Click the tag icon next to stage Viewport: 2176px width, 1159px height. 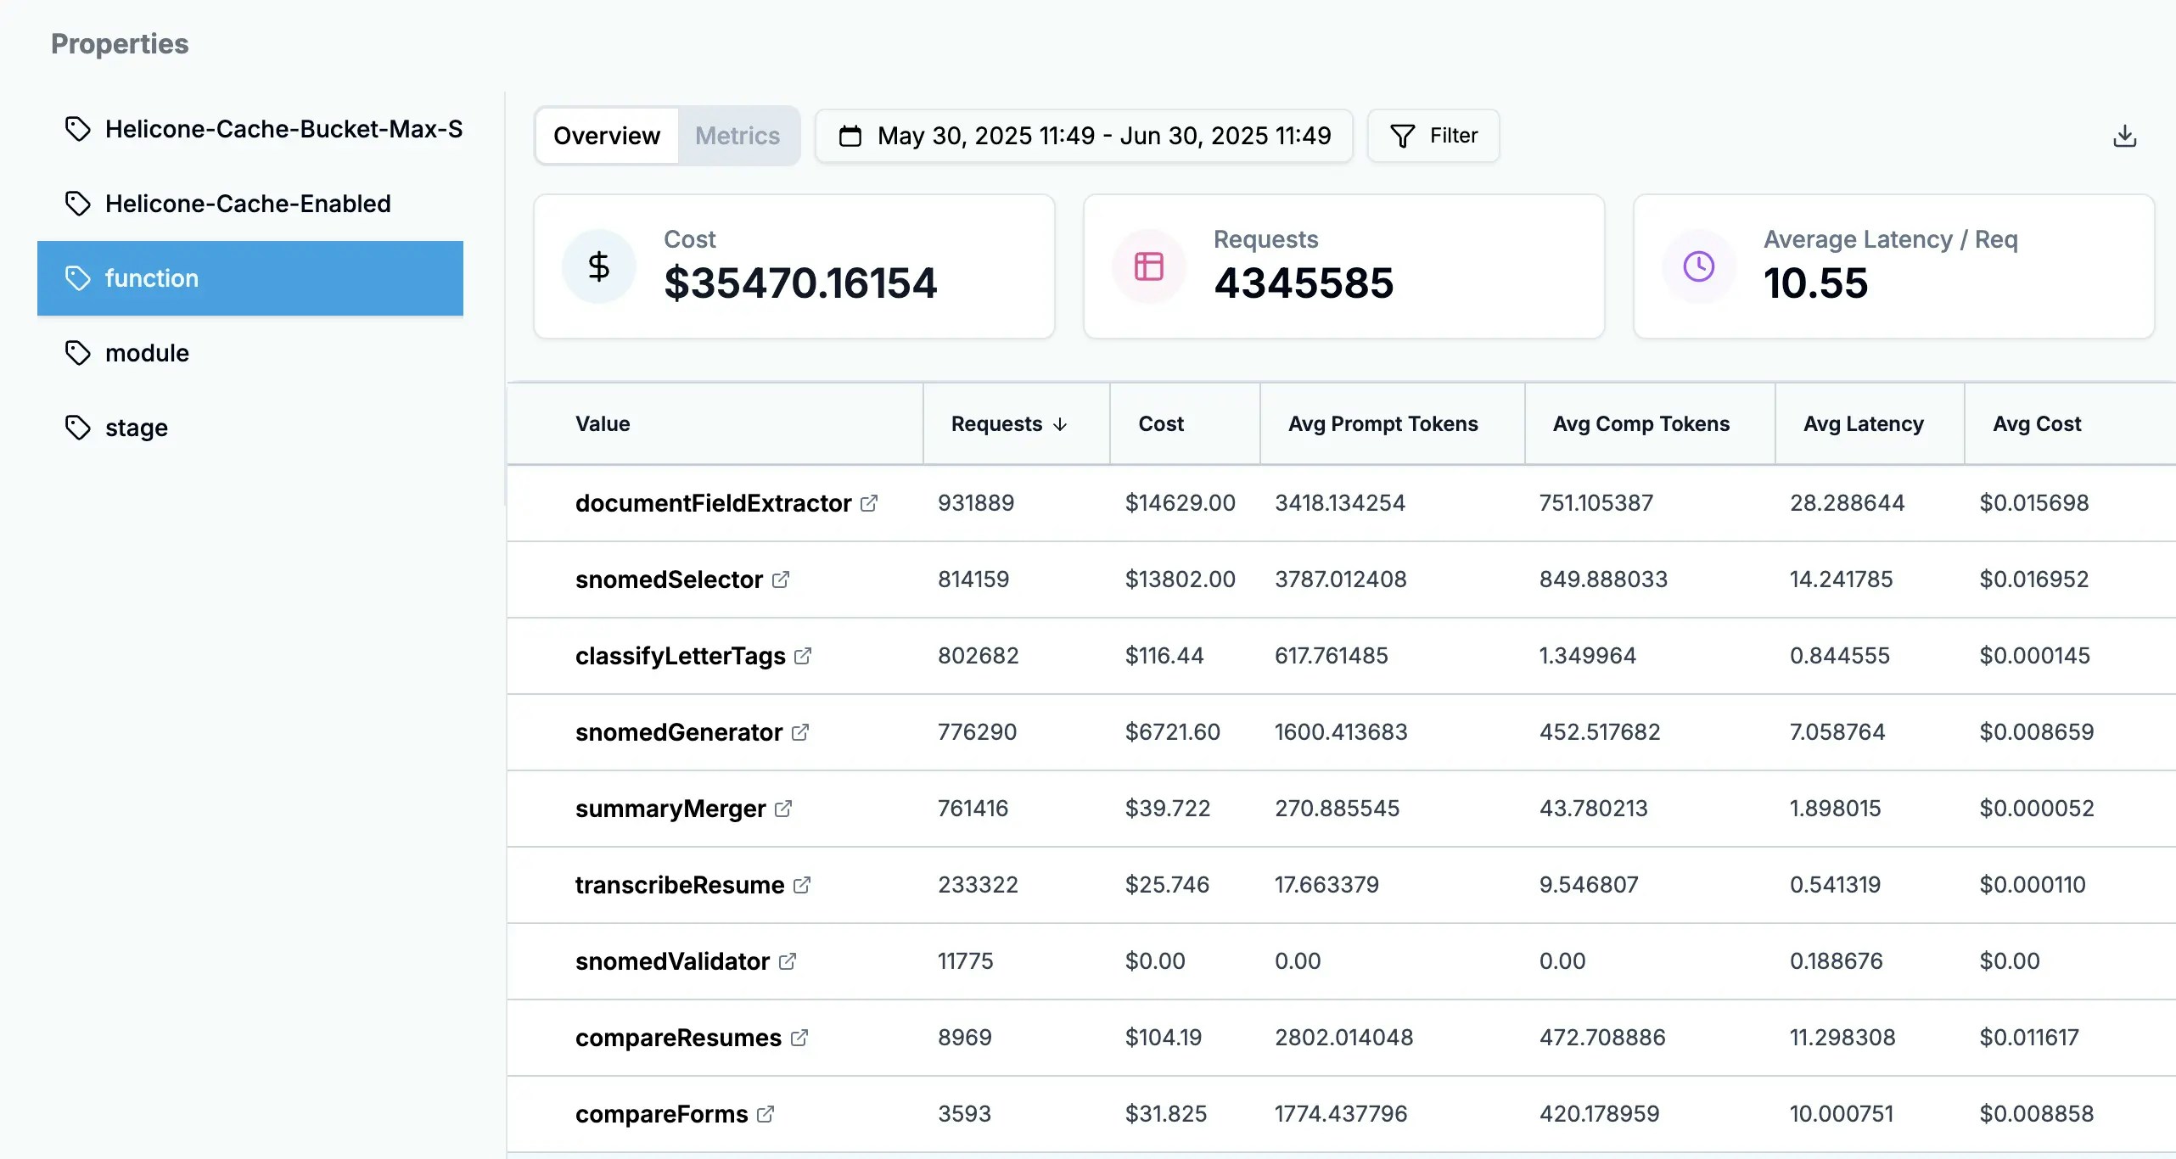pyautogui.click(x=78, y=428)
